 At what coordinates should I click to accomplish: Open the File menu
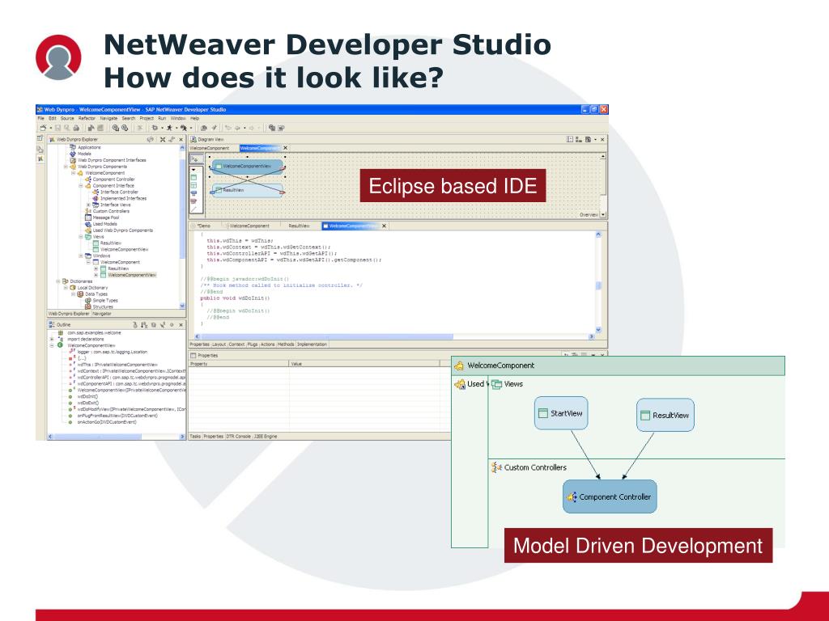pos(40,118)
